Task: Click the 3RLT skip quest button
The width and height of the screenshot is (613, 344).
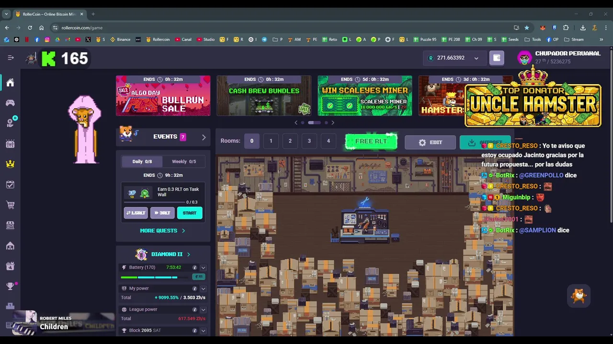Action: (162, 213)
